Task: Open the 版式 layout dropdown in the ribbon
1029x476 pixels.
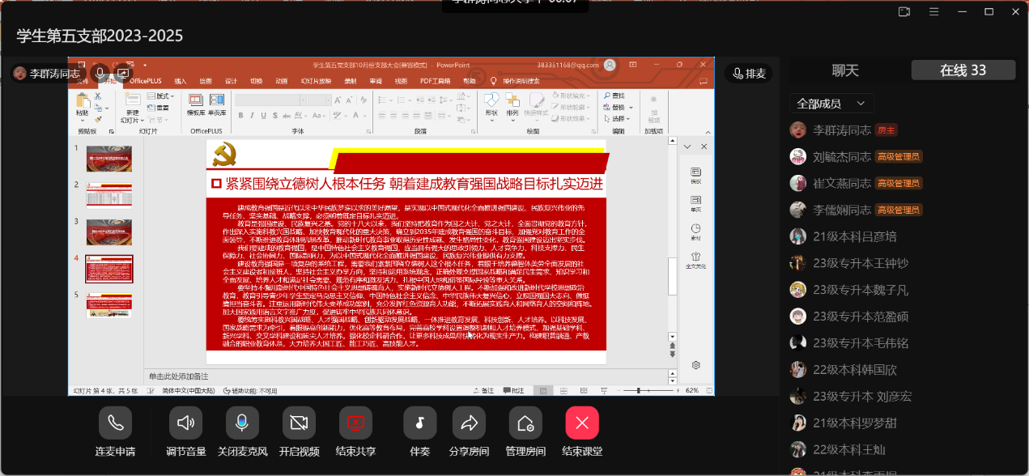Action: click(x=163, y=96)
